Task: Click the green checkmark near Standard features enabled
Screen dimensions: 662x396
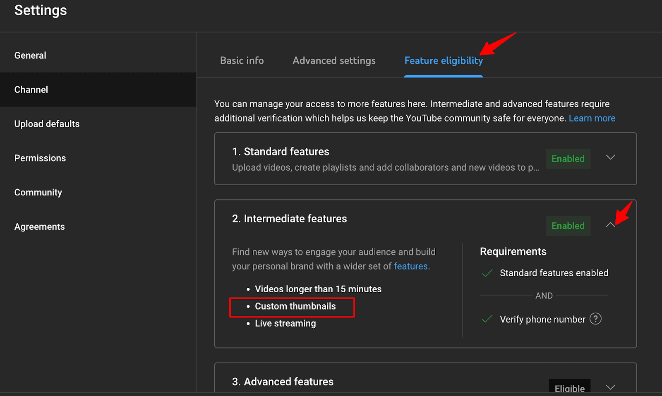Action: click(487, 273)
